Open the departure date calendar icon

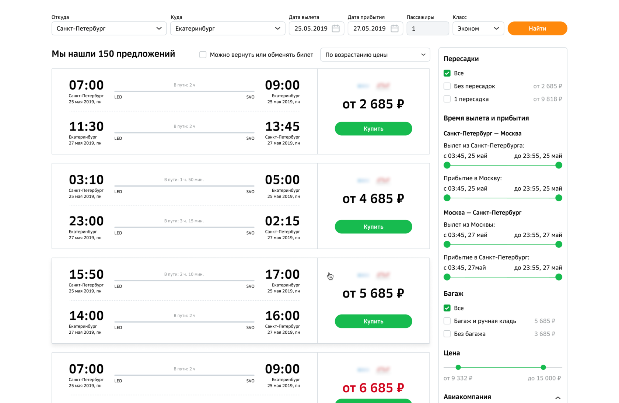(x=335, y=28)
